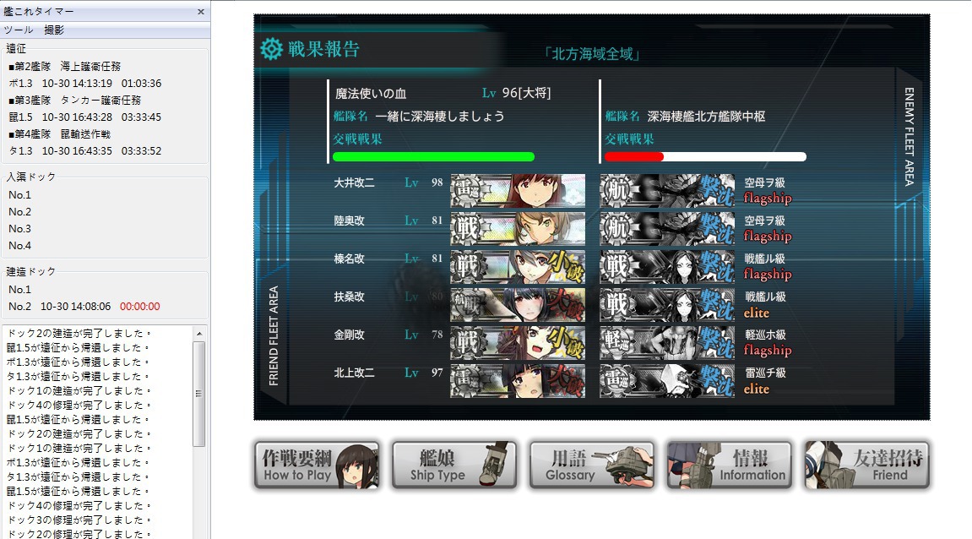Click the first 空母ヲ級 flagship enemy banner
The width and height of the screenshot is (972, 539).
667,190
